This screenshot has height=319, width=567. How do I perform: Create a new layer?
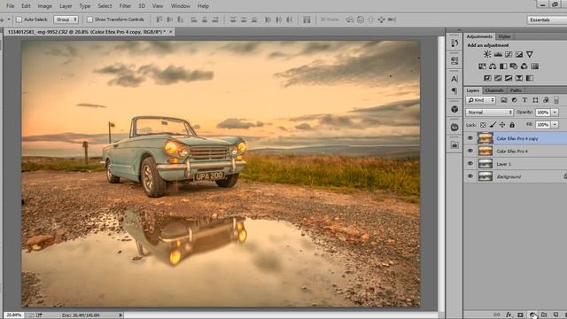[555, 315]
